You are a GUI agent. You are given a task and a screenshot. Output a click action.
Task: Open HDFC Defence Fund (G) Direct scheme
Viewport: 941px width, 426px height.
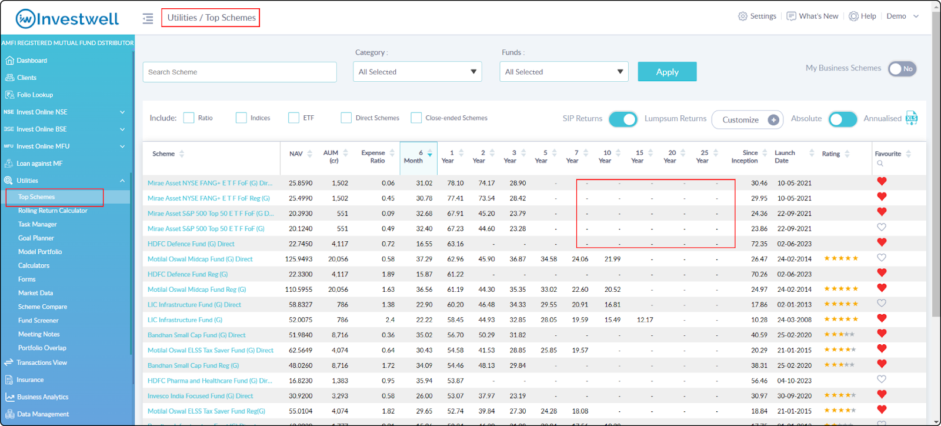191,244
